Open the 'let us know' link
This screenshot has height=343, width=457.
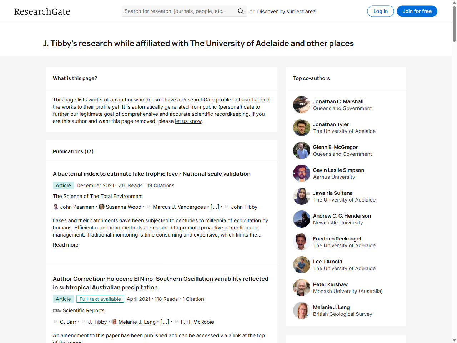188,121
